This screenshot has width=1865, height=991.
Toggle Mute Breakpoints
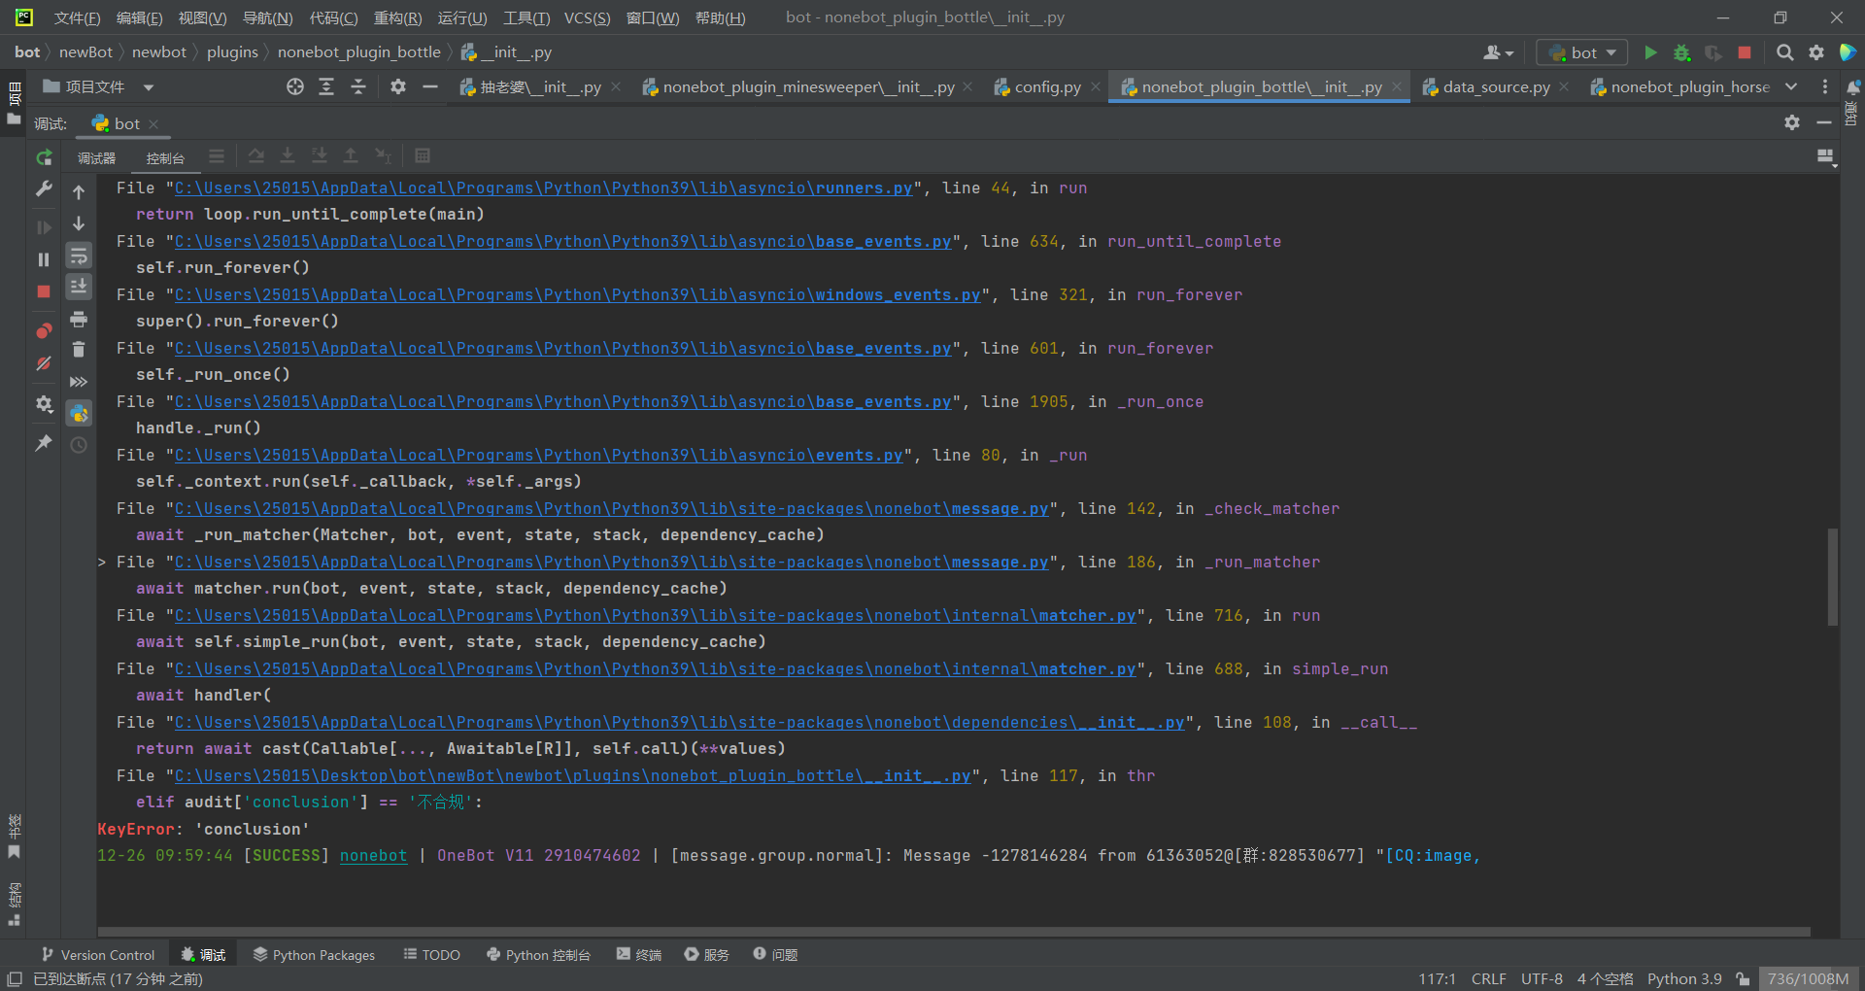(x=43, y=362)
